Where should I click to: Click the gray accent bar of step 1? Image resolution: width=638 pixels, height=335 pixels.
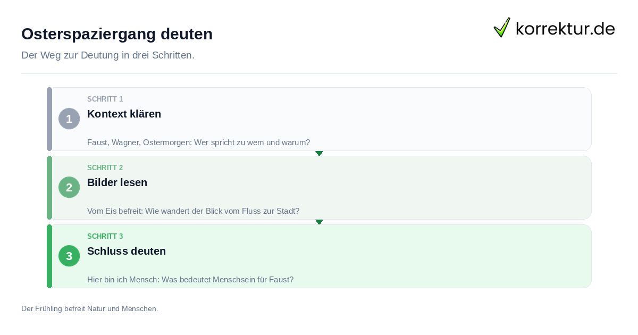49,119
